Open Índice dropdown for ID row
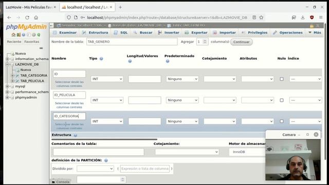Viewport: 329px width, 185px height. [305, 79]
